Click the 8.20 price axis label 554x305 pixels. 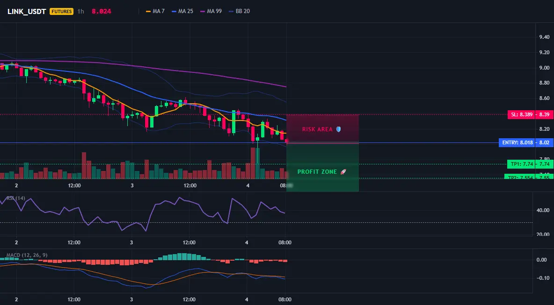(x=545, y=129)
